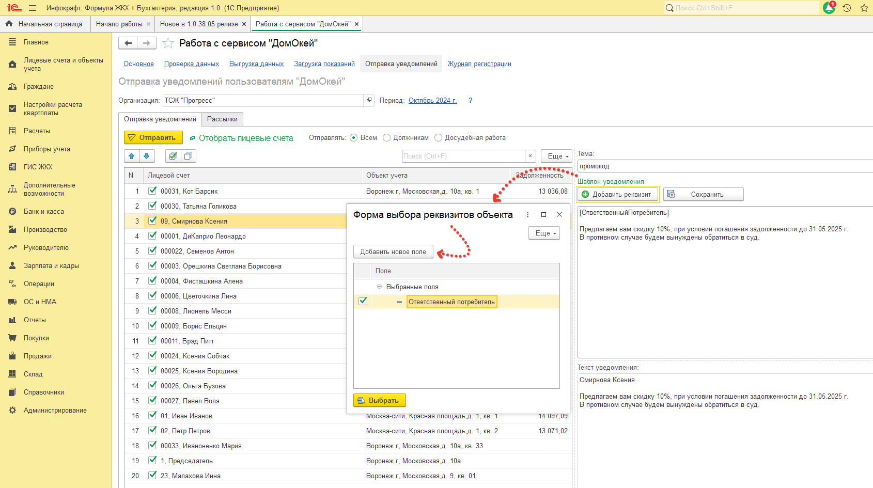The height and width of the screenshot is (488, 873).
Task: Open Проверка данных navigation link
Action: pyautogui.click(x=192, y=64)
